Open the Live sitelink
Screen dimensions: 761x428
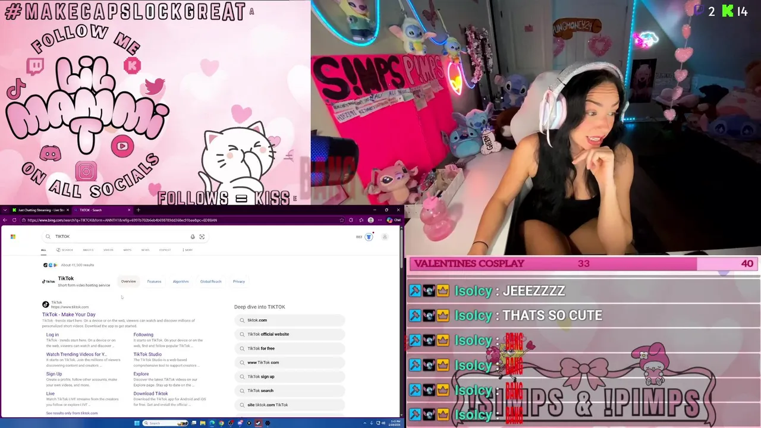pyautogui.click(x=51, y=394)
